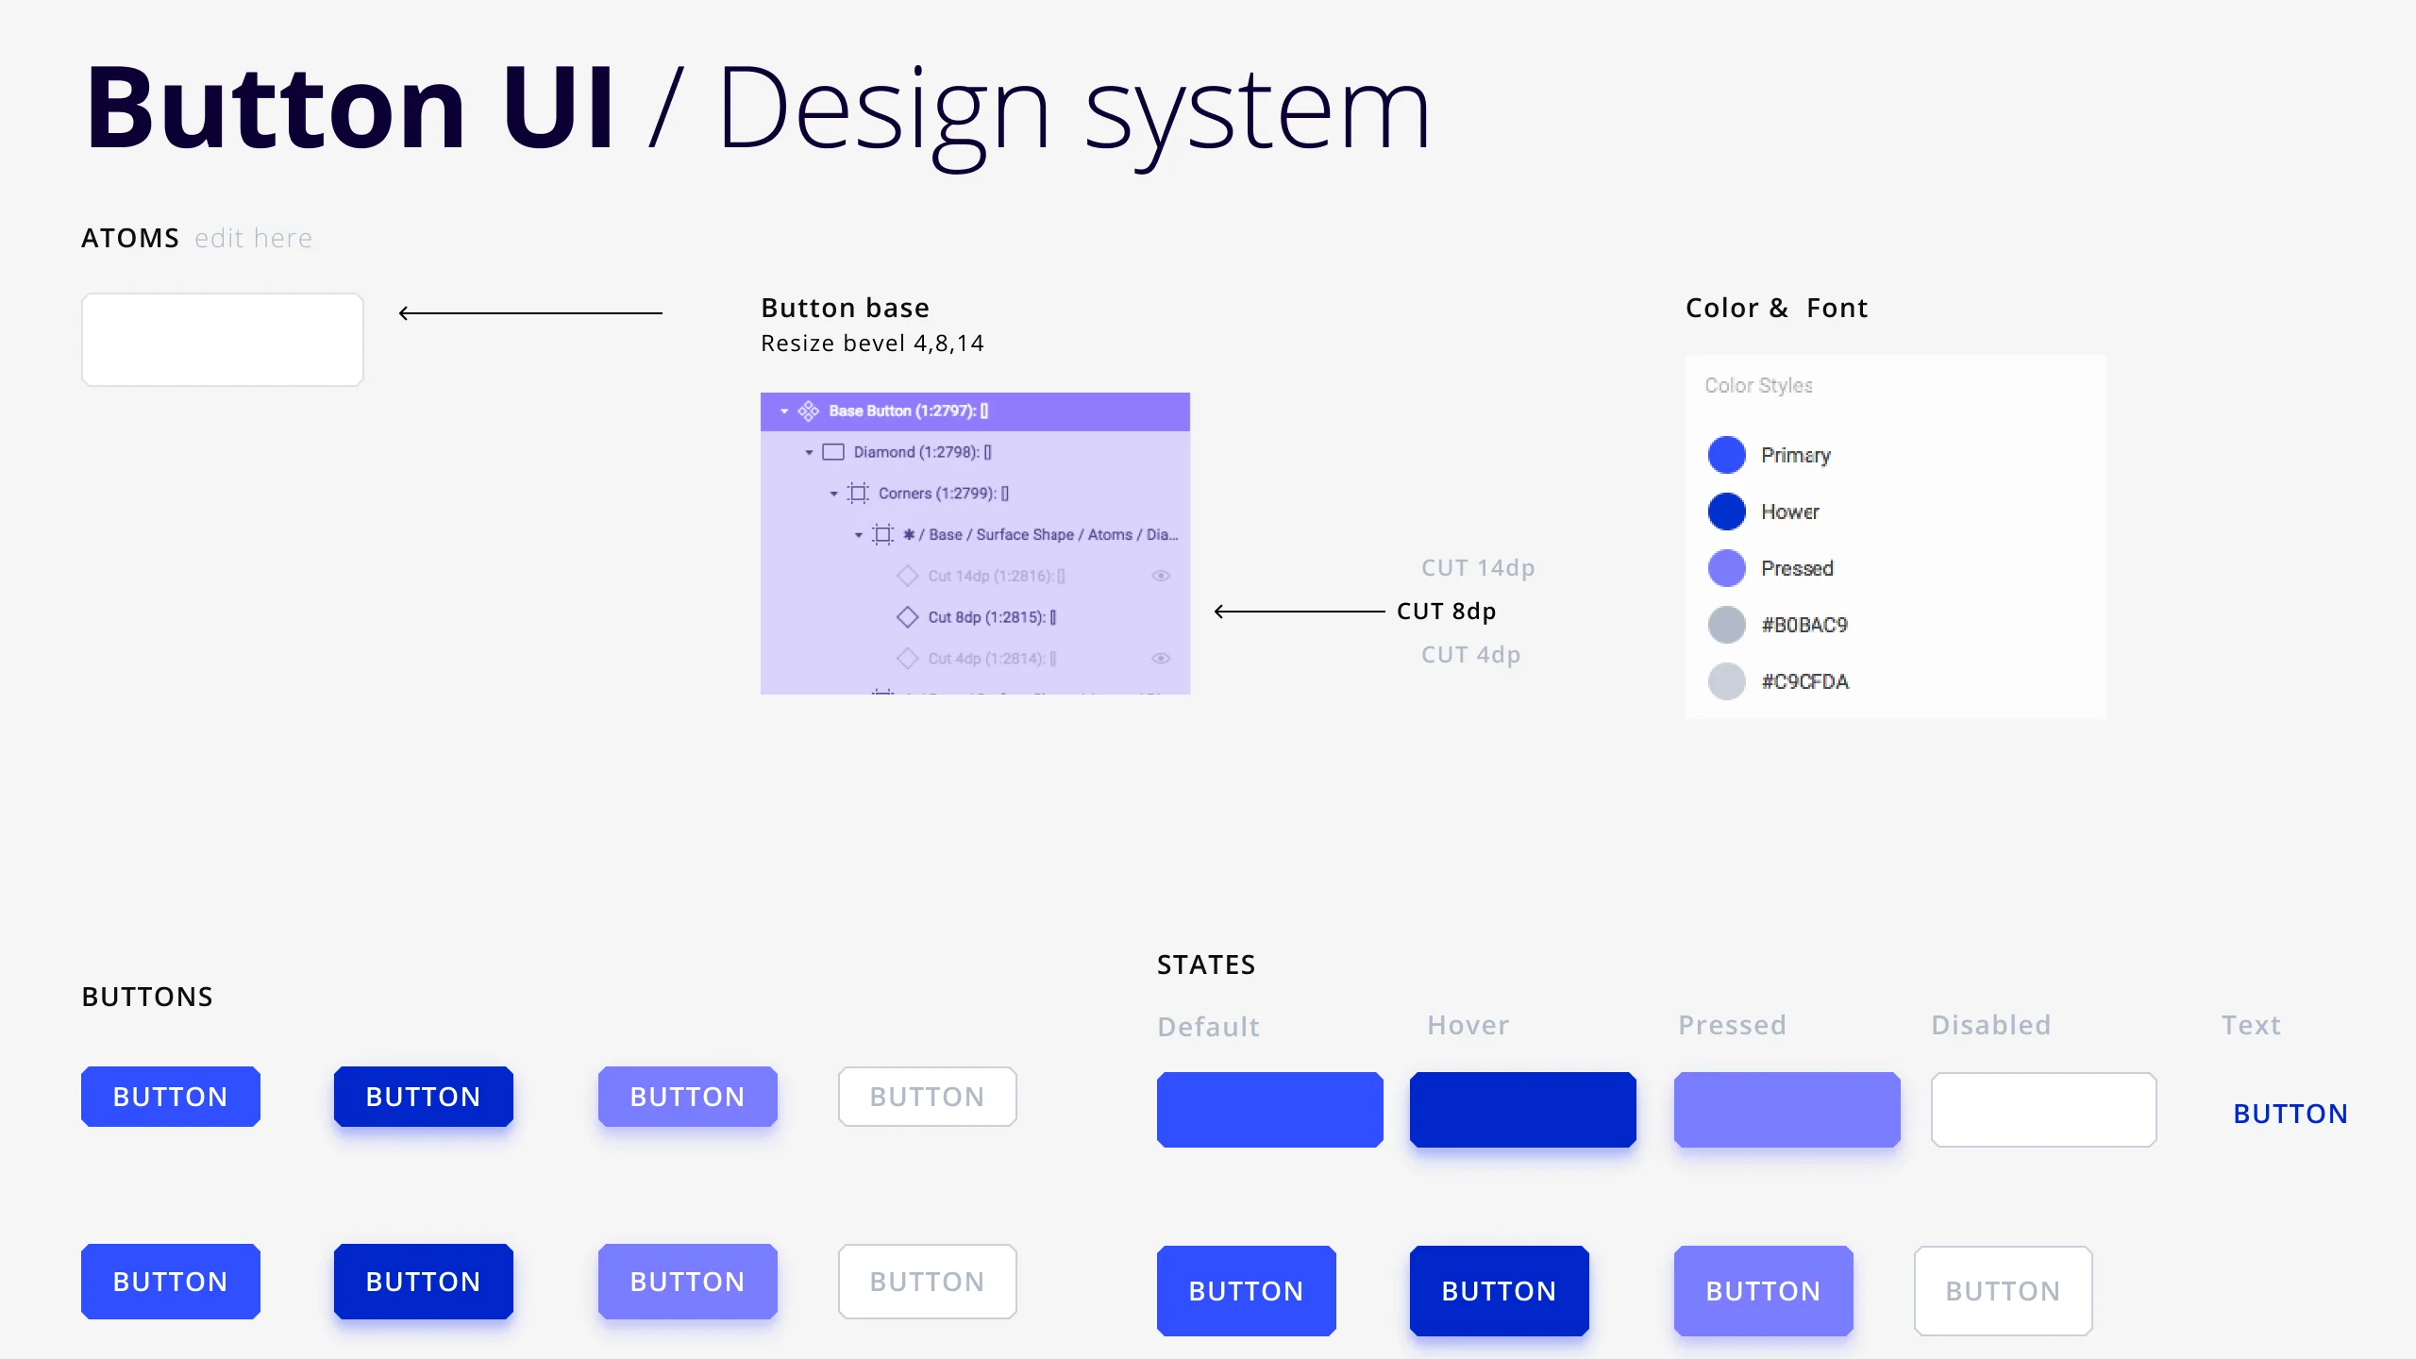Click the 'CUT 8dp' label
The image size is (2416, 1359).
click(1447, 612)
